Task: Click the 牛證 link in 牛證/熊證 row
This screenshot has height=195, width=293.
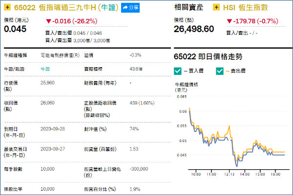Action: click(45, 69)
